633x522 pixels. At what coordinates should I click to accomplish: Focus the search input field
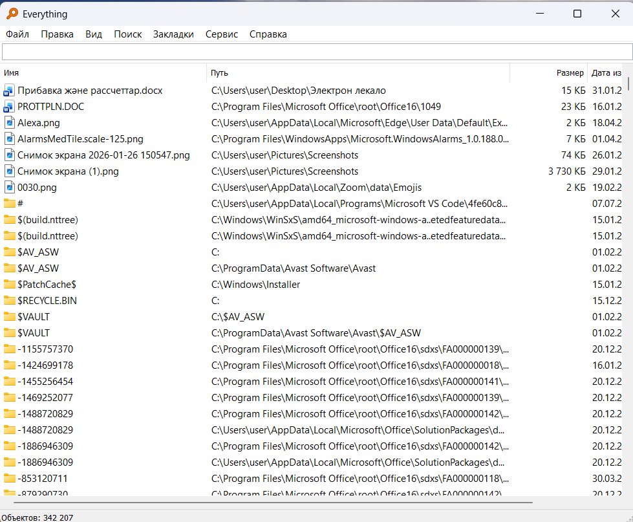tap(317, 52)
